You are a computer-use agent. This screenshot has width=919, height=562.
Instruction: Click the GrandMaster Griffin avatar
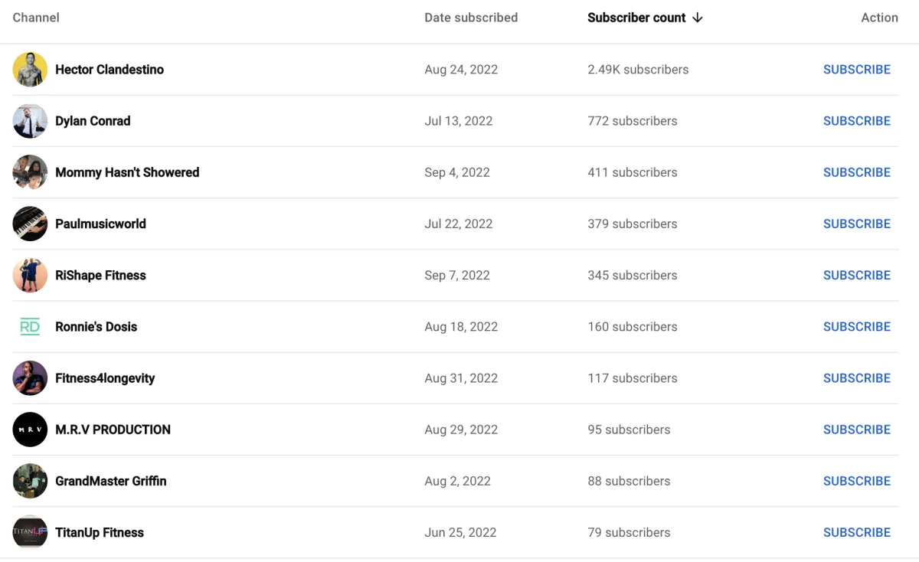pos(30,481)
